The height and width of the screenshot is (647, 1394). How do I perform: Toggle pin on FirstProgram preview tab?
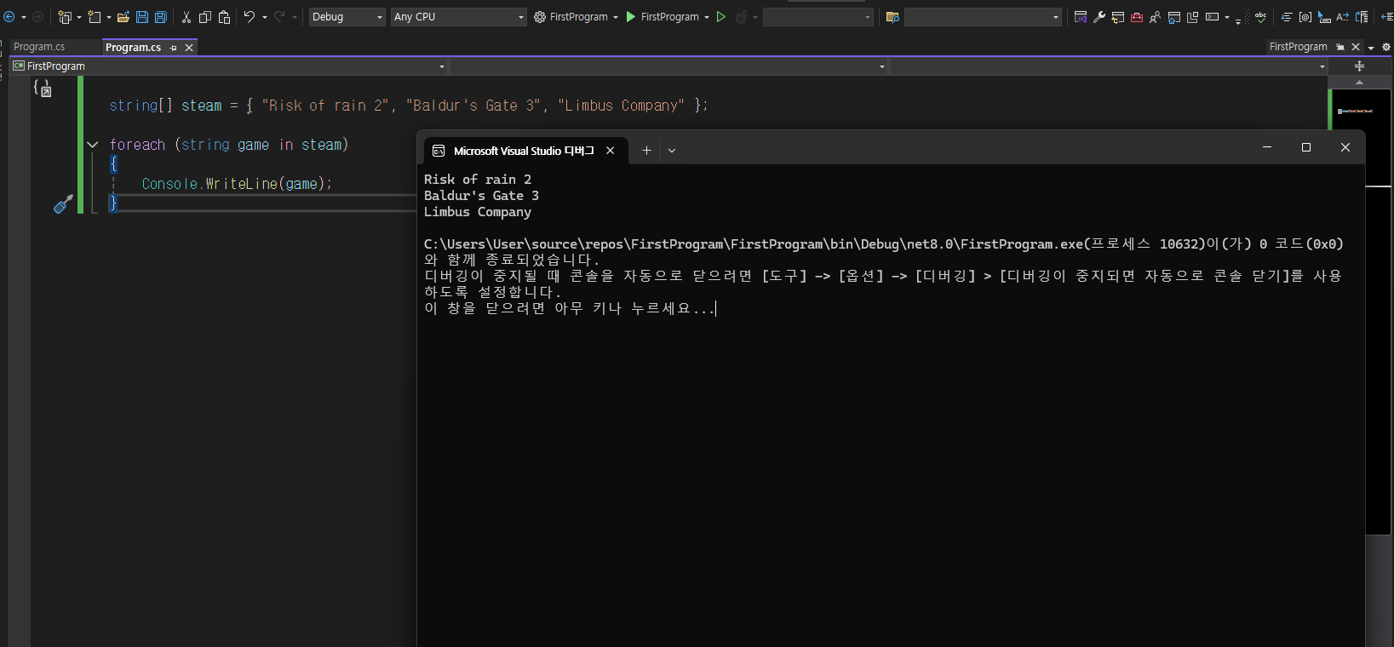[x=1340, y=47]
